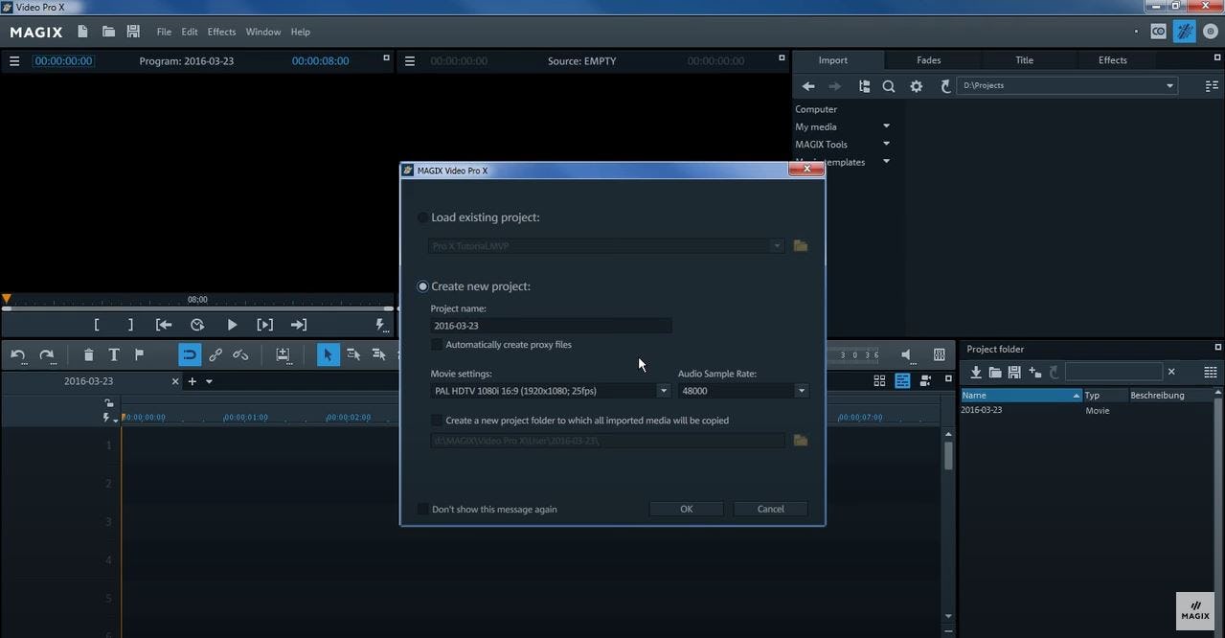Open the Effects menu
The image size is (1225, 638).
pos(221,32)
